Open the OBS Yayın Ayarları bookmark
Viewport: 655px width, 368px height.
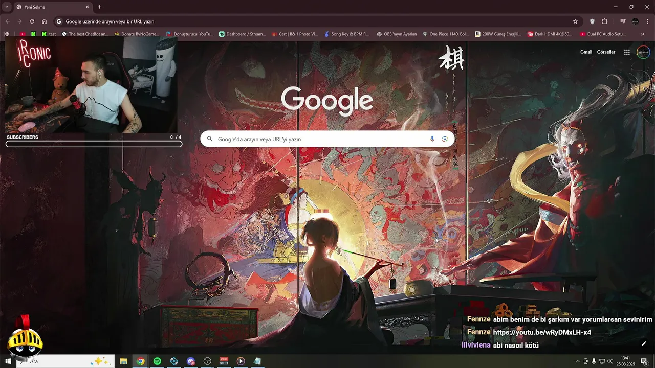point(397,34)
